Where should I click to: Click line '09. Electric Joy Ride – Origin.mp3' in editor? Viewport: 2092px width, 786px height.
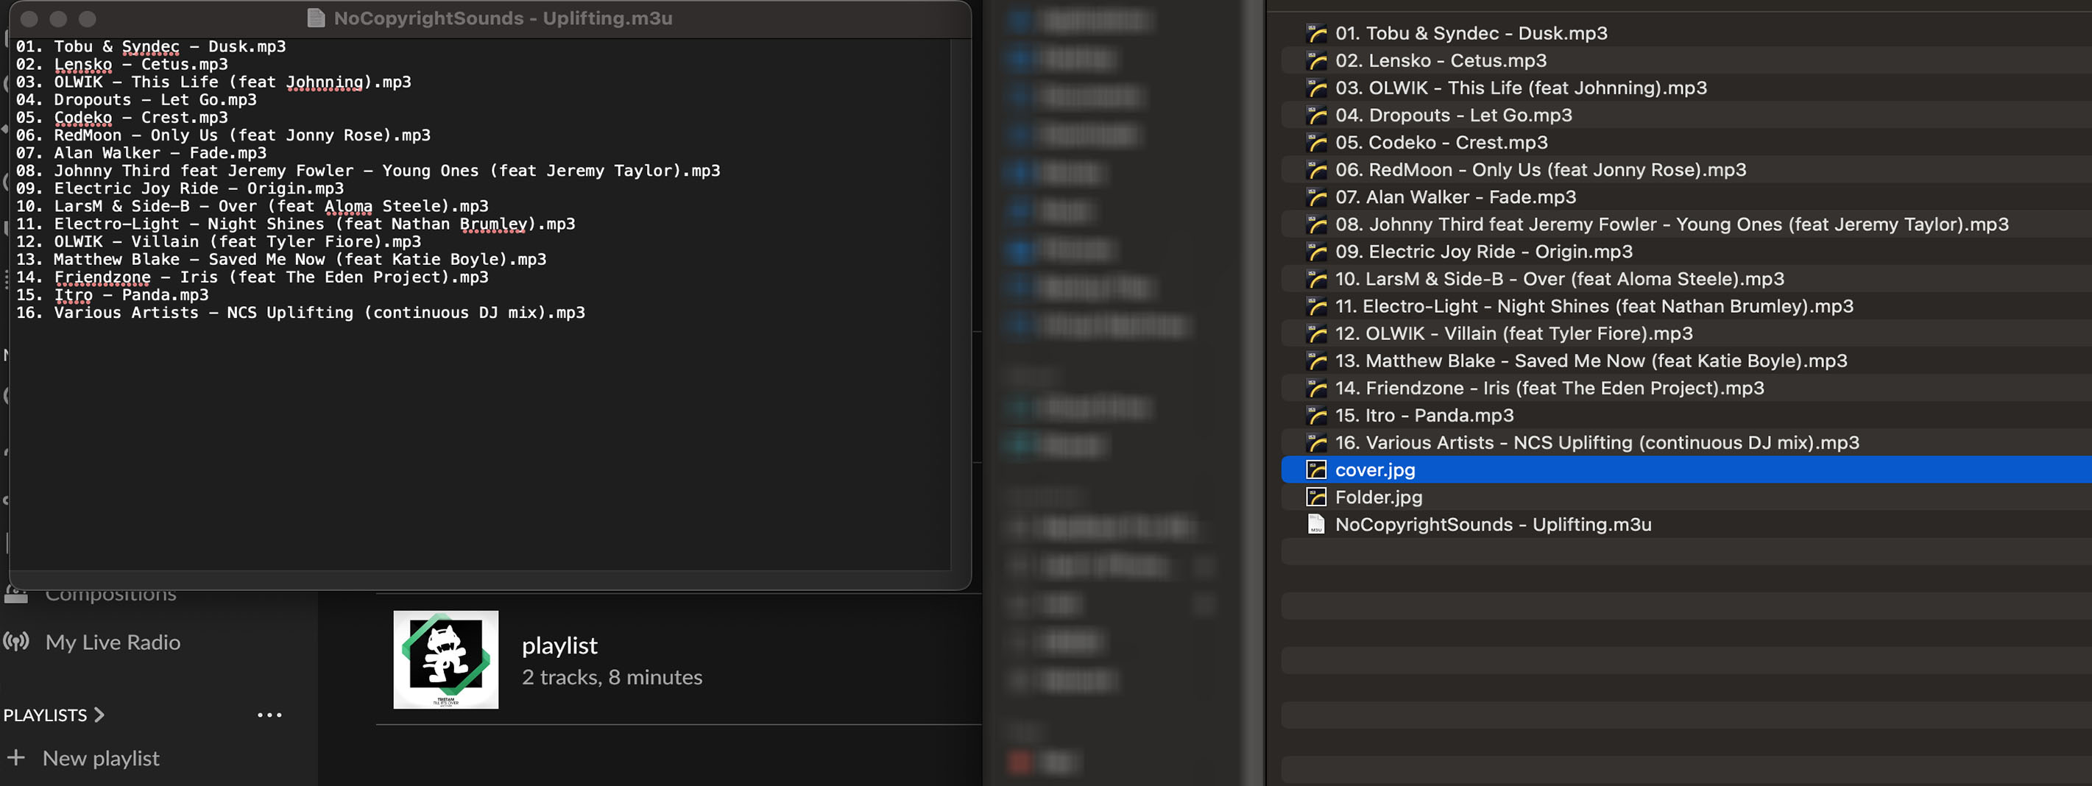click(x=180, y=188)
